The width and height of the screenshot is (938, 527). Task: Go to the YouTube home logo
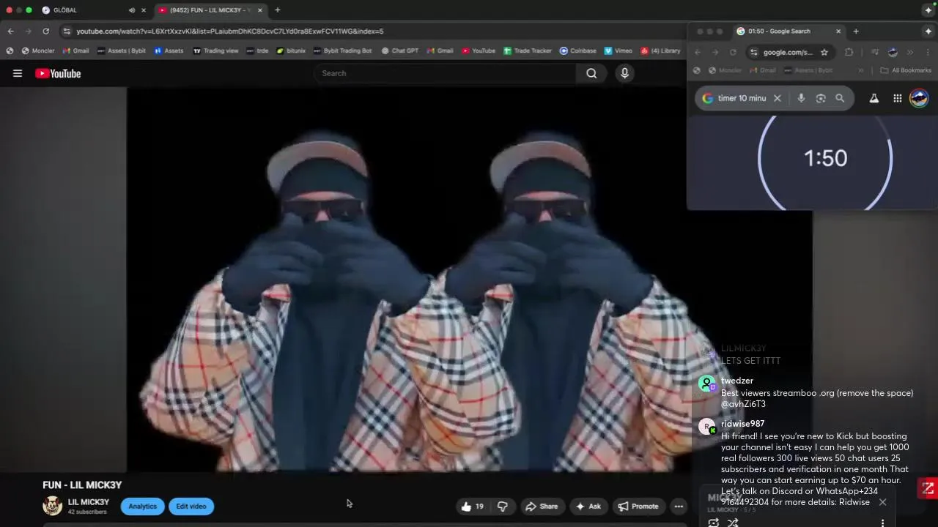click(58, 73)
